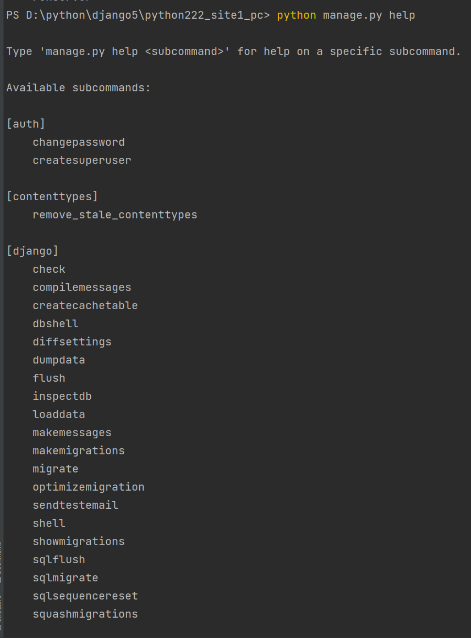Image resolution: width=471 pixels, height=638 pixels.
Task: Click the showmigrations subcommand line
Action: [x=79, y=542]
